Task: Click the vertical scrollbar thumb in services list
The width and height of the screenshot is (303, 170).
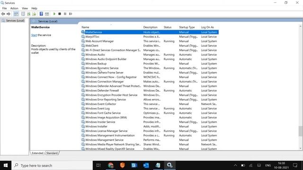Action: [301, 131]
